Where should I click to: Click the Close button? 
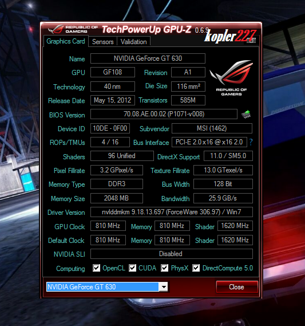pos(237,287)
